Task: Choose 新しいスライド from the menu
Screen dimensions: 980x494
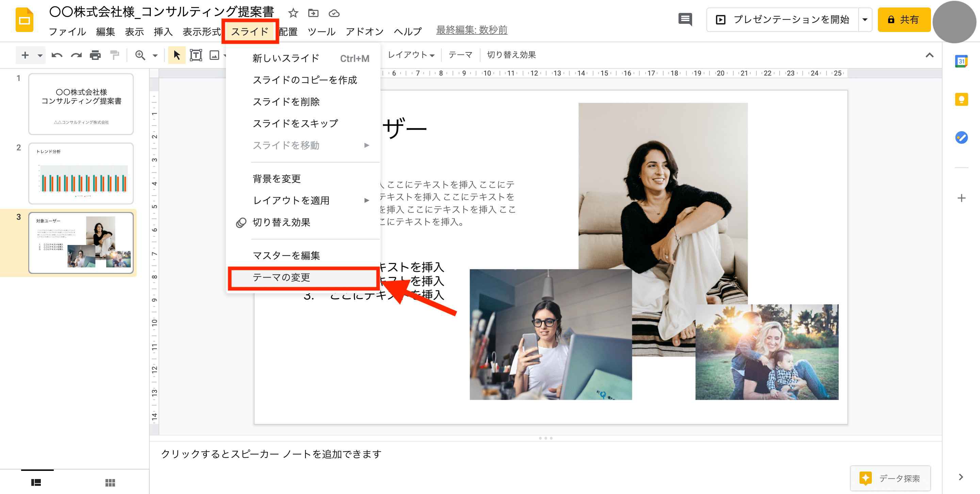Action: click(x=303, y=58)
